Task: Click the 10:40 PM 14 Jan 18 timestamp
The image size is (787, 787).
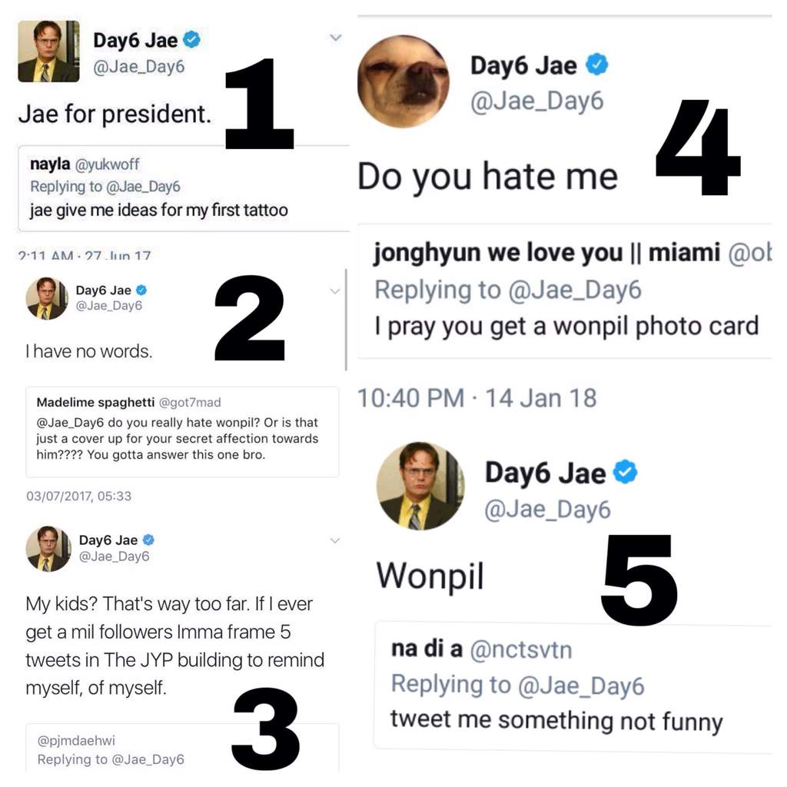Action: click(x=477, y=399)
